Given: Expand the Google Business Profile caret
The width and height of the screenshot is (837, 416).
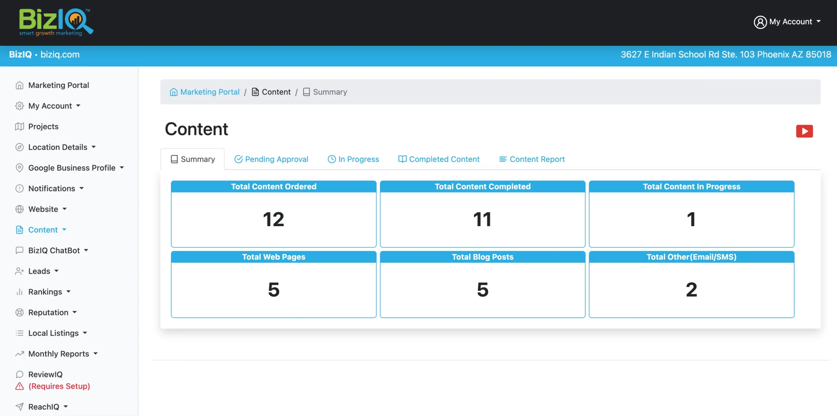Looking at the screenshot, I should click(122, 167).
